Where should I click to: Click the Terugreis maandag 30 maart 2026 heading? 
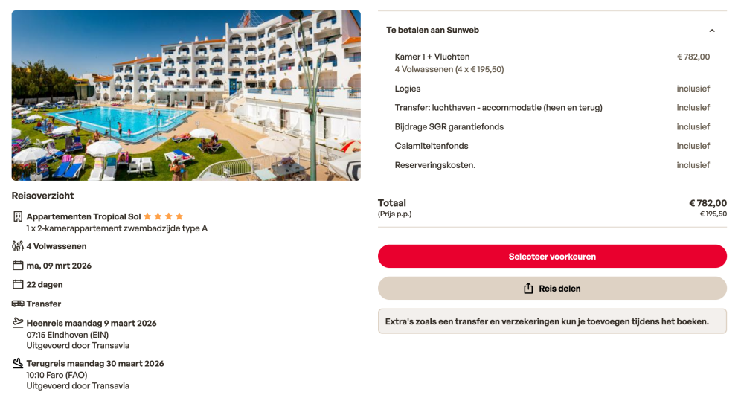tap(95, 364)
